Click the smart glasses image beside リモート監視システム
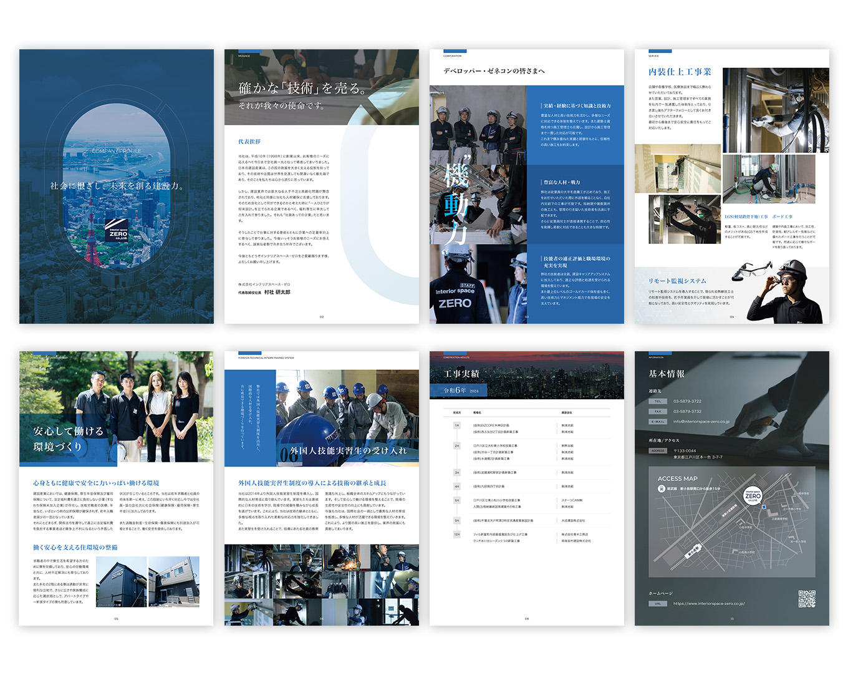Screen dimensions: 848x675 [x=751, y=271]
